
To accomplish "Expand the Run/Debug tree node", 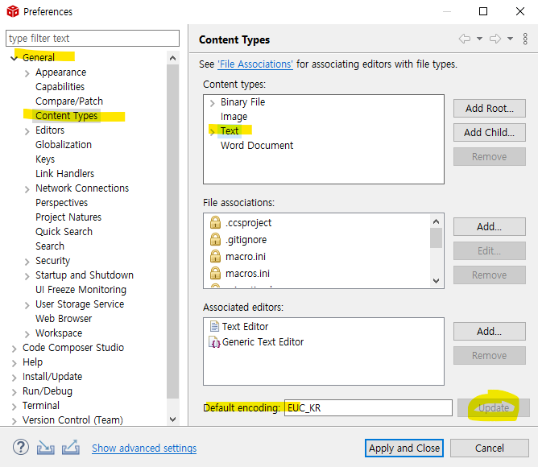I will tap(14, 392).
